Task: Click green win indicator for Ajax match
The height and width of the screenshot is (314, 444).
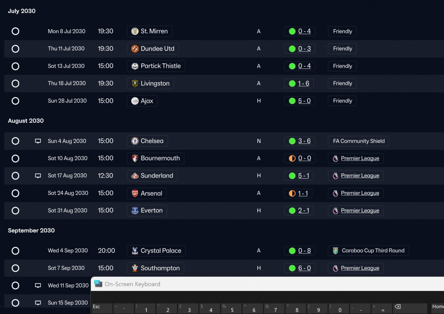Action: (292, 101)
